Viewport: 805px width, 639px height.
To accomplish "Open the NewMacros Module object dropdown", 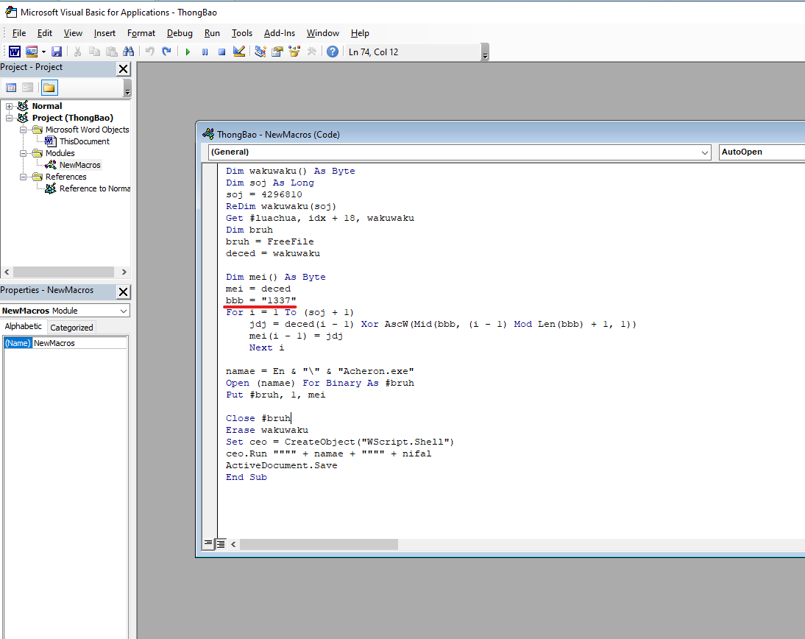I will click(x=124, y=311).
